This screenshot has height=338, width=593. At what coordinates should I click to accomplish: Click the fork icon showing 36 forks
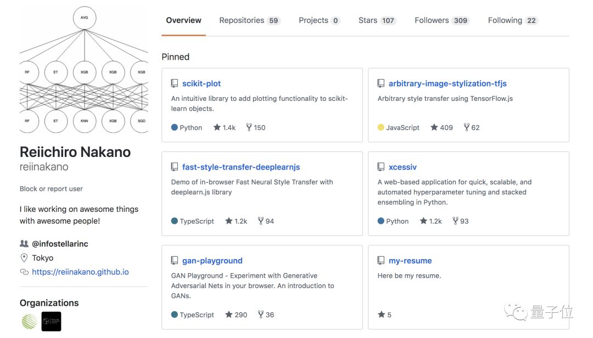(261, 314)
